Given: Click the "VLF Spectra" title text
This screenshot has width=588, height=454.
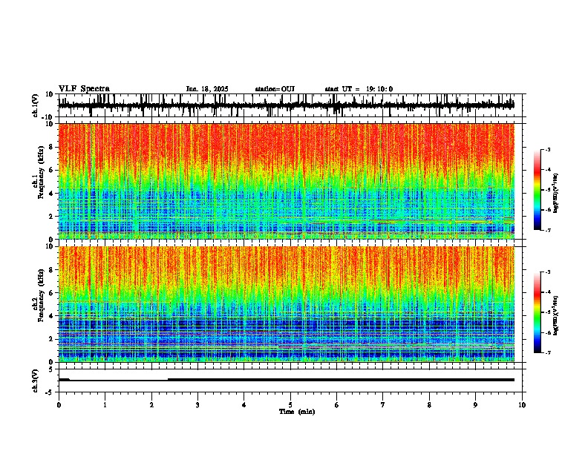Looking at the screenshot, I should point(84,89).
